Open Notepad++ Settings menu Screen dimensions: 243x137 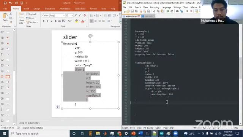pyautogui.click(x=177, y=7)
